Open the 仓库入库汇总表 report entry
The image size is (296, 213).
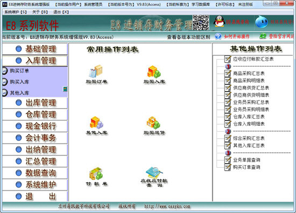pyautogui.click(x=249, y=117)
